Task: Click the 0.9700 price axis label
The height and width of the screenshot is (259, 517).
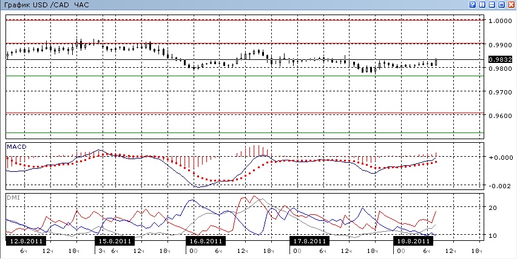Action: pos(500,93)
